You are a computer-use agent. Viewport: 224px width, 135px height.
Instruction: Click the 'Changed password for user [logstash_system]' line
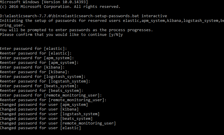50,114
